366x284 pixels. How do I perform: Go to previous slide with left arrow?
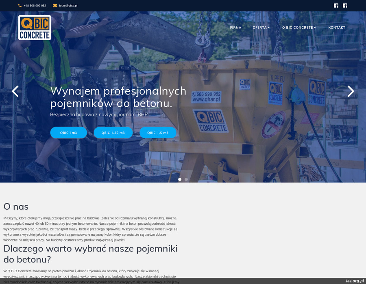point(15,91)
